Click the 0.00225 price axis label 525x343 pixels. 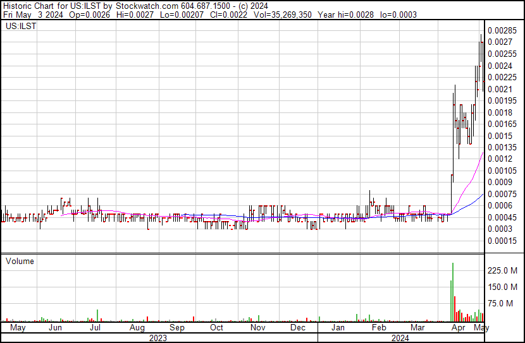502,77
